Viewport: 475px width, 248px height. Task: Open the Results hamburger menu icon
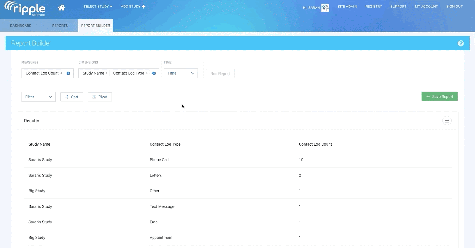click(447, 121)
